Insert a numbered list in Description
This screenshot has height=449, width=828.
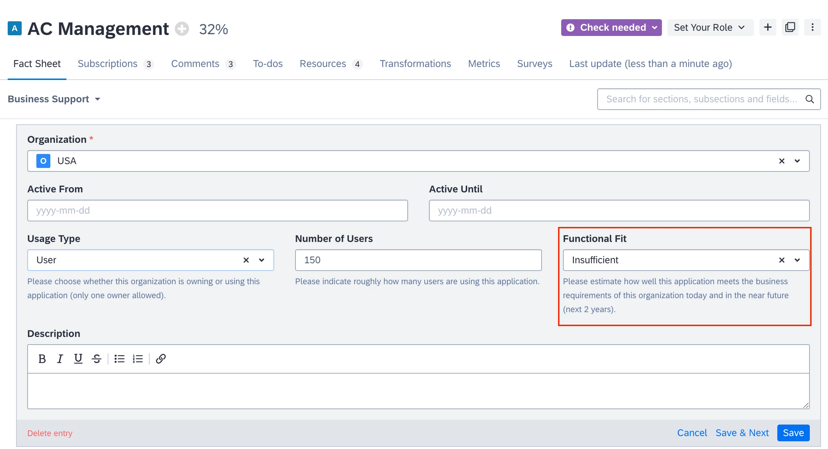(x=138, y=359)
